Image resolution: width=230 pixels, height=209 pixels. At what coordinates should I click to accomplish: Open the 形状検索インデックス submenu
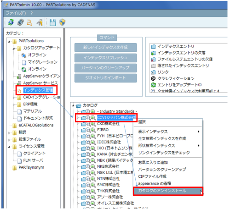168,146
